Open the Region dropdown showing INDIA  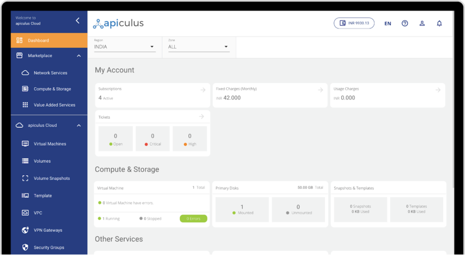[124, 47]
